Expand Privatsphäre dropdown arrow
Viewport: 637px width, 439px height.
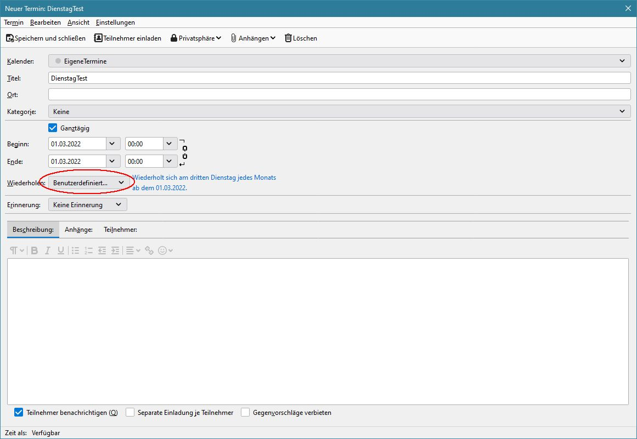(x=218, y=38)
